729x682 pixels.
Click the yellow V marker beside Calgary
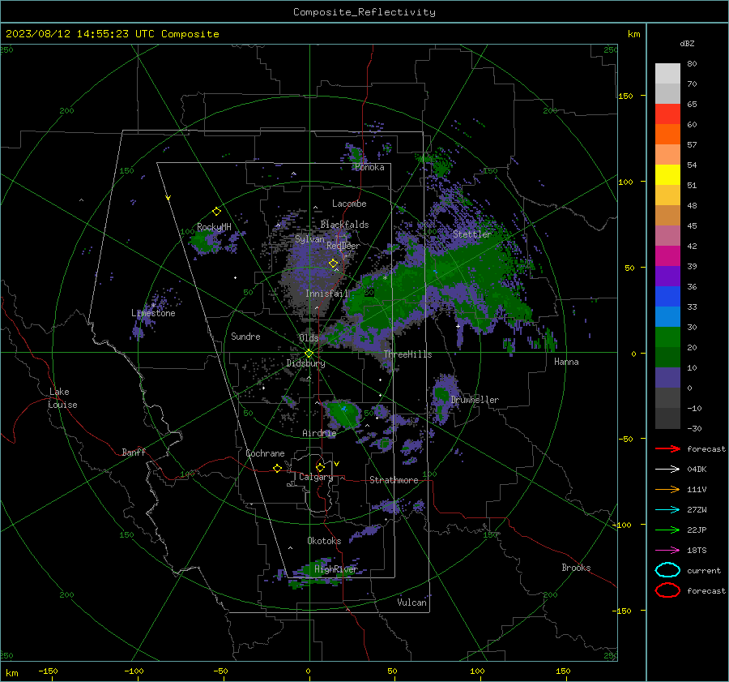[337, 464]
